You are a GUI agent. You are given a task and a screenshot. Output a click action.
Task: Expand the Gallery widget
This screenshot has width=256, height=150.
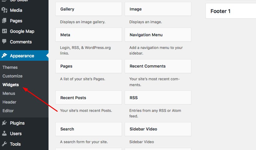click(89, 9)
